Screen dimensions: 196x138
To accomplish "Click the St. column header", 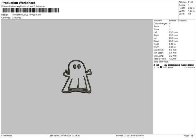I will pos(166,65).
